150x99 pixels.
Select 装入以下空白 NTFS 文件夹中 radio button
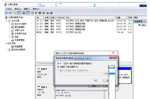point(58,70)
